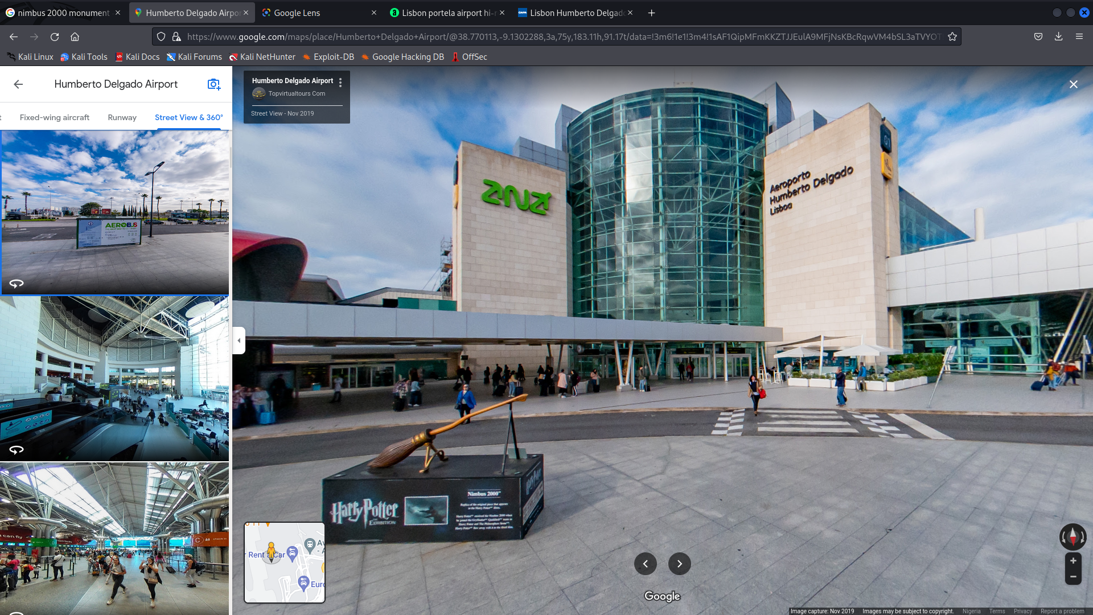Close the Street View viewer
This screenshot has height=615, width=1093.
(1073, 84)
